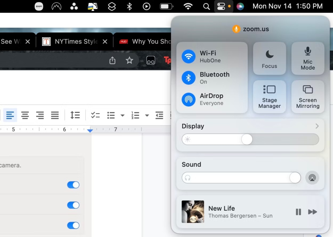Screen dimensions: 333x237
Task: Open the Spotlight search from menu bar
Action: point(206,6)
